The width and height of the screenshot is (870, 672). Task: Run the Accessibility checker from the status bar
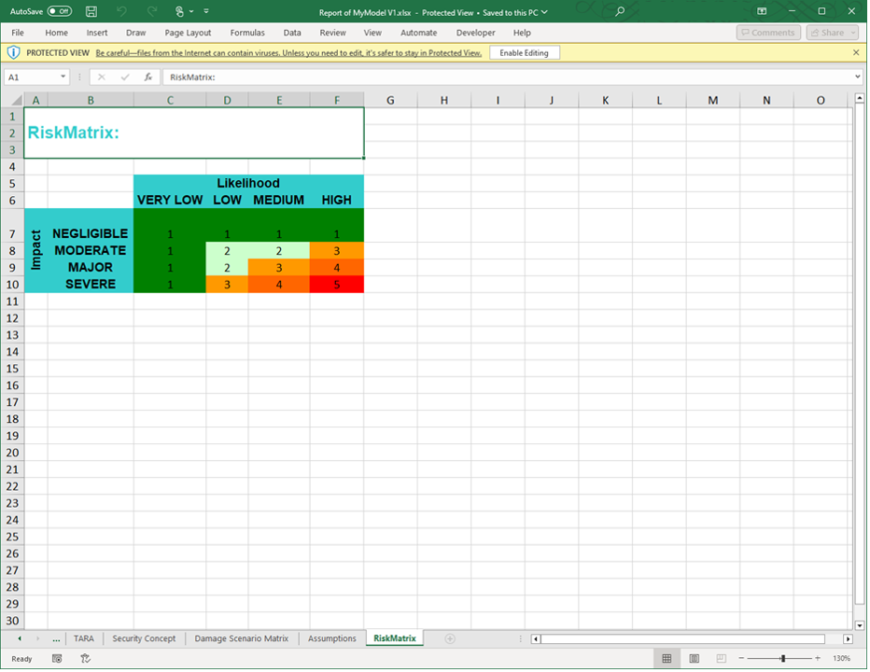tap(85, 658)
